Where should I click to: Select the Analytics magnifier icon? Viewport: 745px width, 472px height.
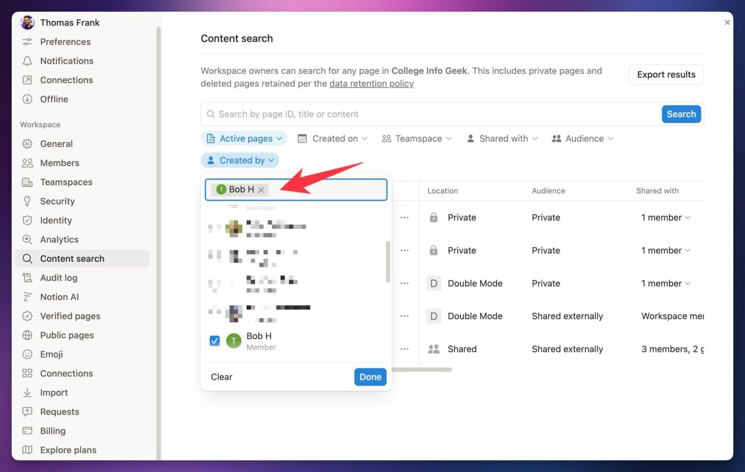(28, 239)
